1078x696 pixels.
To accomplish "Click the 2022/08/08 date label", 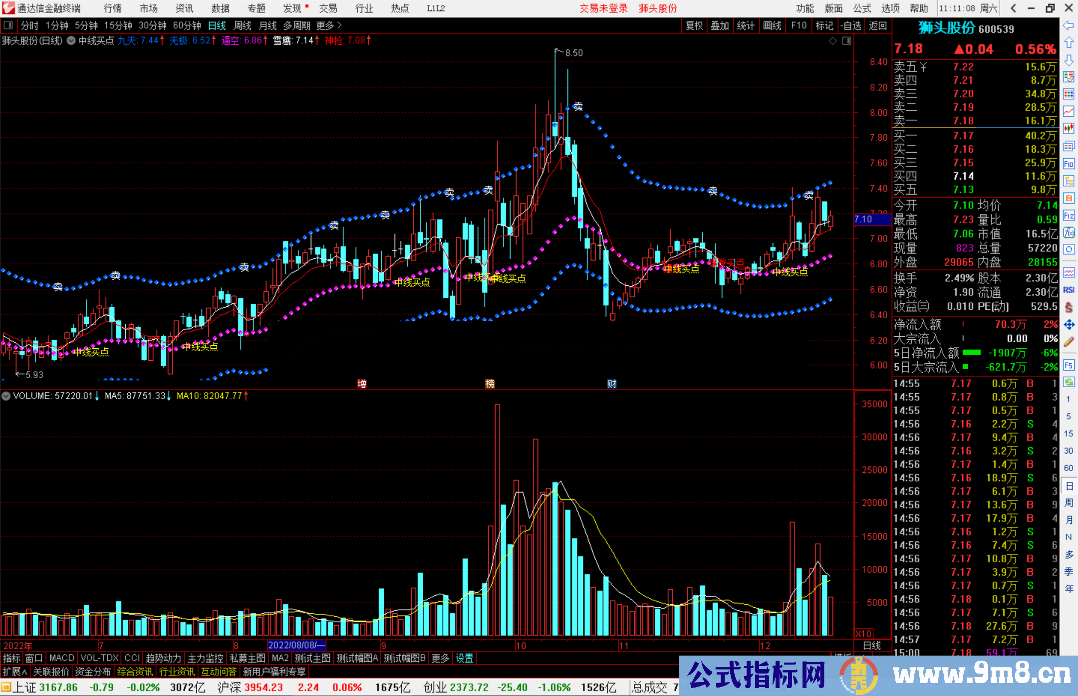I will [x=296, y=646].
